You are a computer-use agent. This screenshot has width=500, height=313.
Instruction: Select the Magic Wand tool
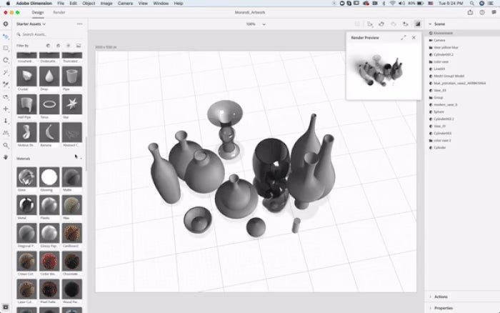(6, 72)
